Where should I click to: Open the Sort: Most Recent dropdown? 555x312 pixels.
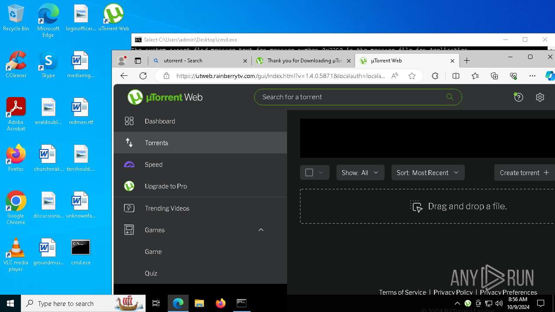coord(428,172)
